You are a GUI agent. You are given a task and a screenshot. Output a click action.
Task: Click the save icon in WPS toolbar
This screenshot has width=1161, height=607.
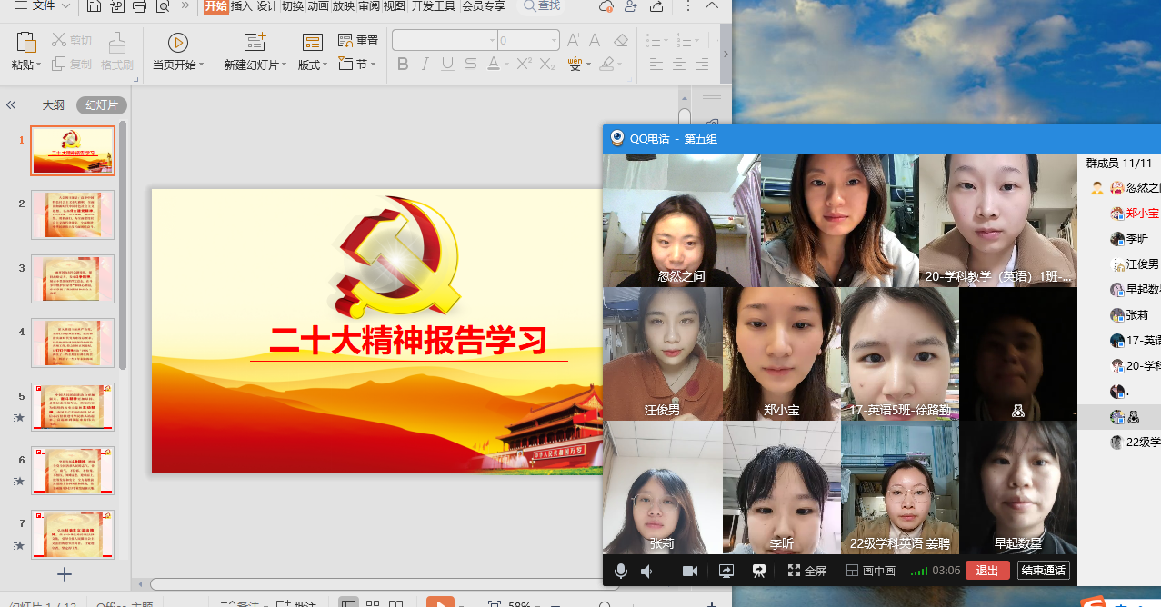tap(95, 7)
